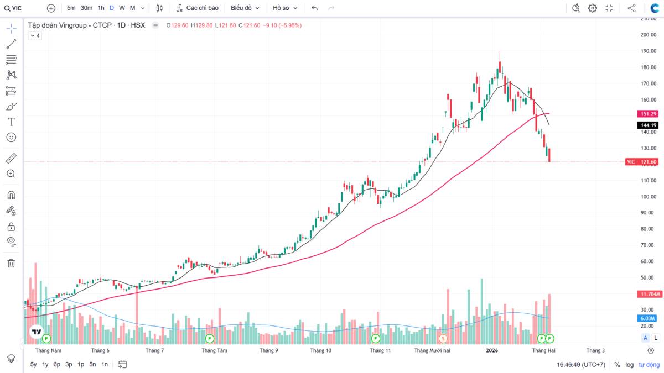
Task: Click the S event marker on timeline
Action: 443,338
